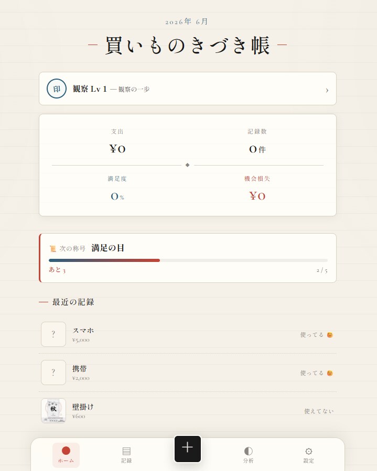Click the あと 3 remaining label
This screenshot has width=377, height=471.
click(x=57, y=270)
